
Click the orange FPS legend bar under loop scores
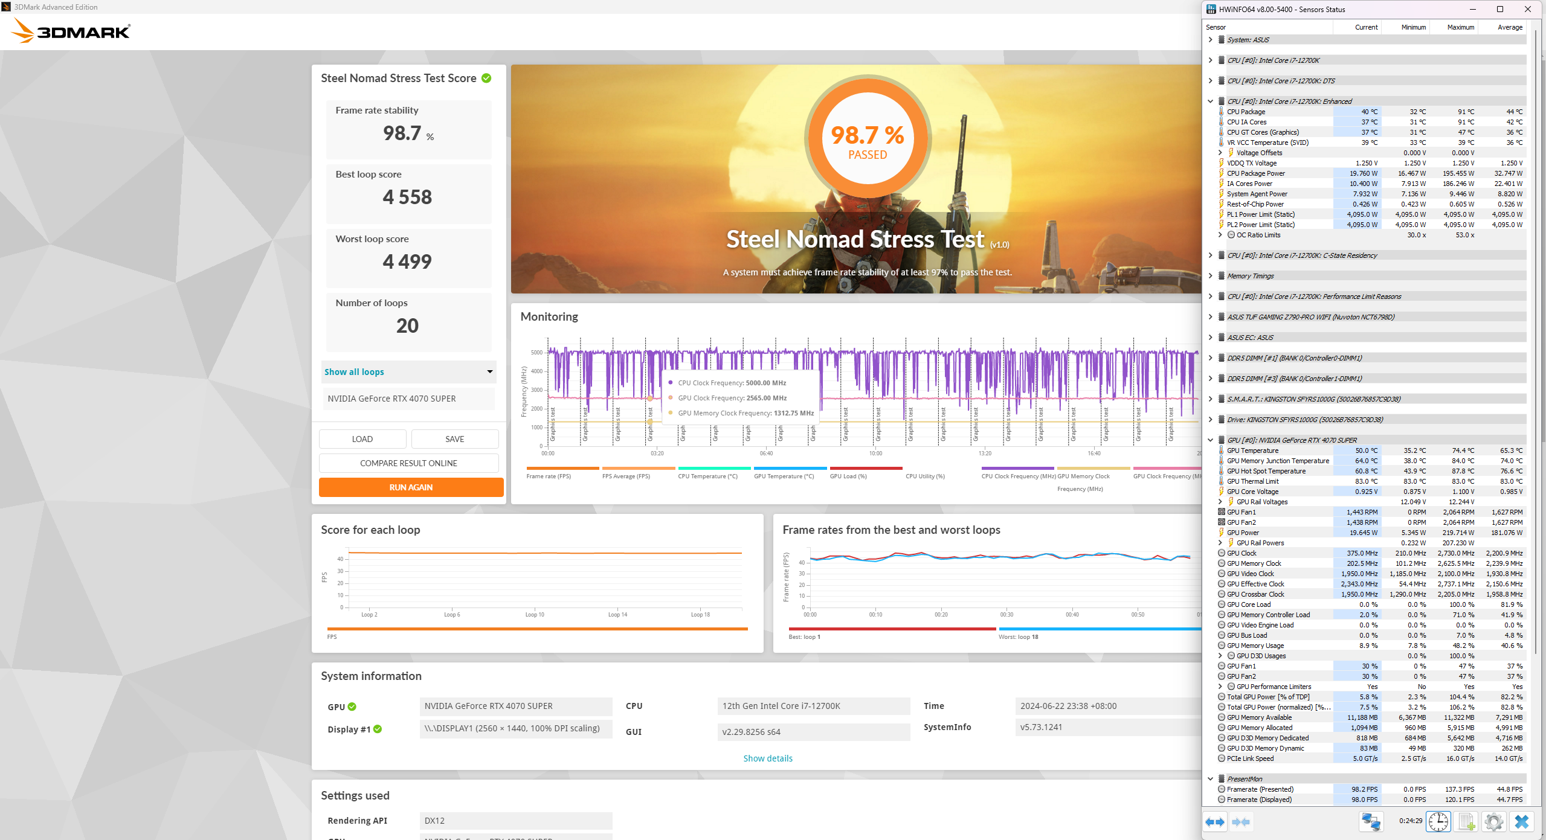537,629
